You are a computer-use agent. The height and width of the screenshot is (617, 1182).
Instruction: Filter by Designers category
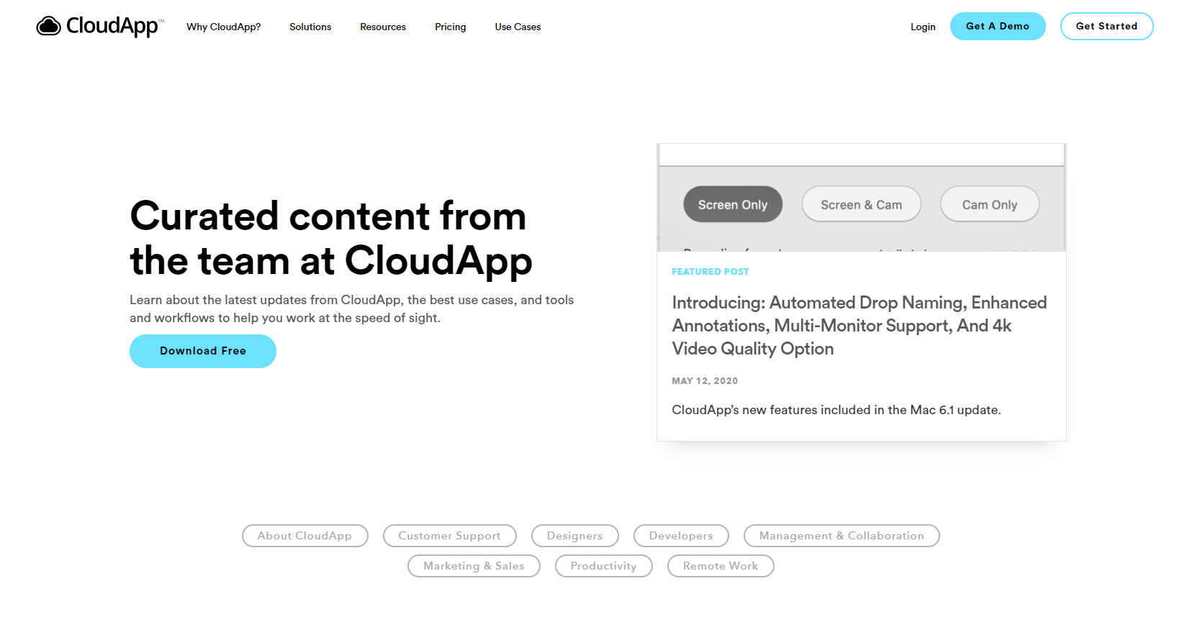click(x=575, y=536)
